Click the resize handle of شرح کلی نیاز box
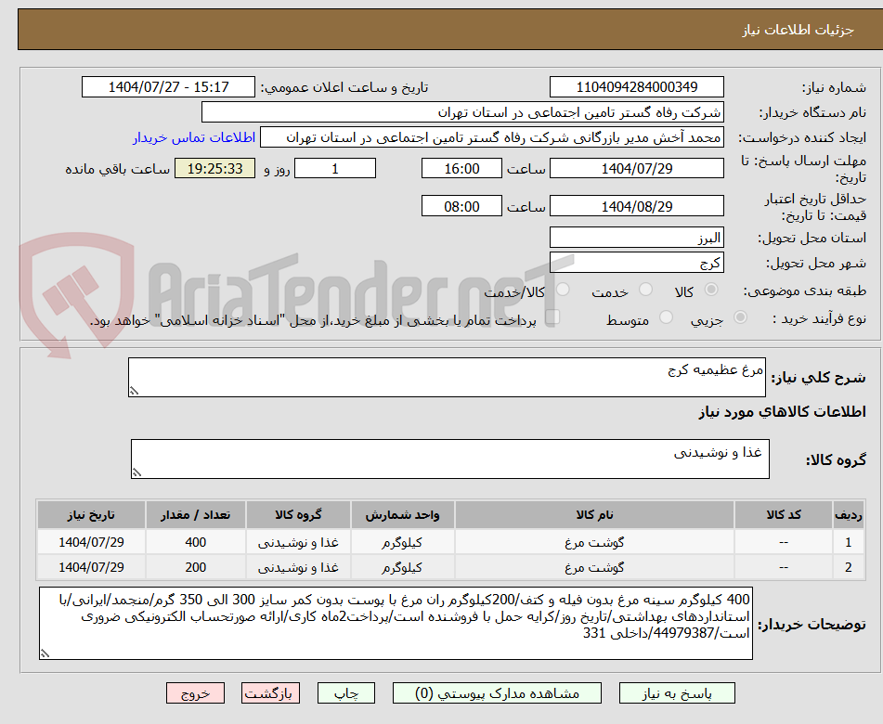 click(x=134, y=391)
